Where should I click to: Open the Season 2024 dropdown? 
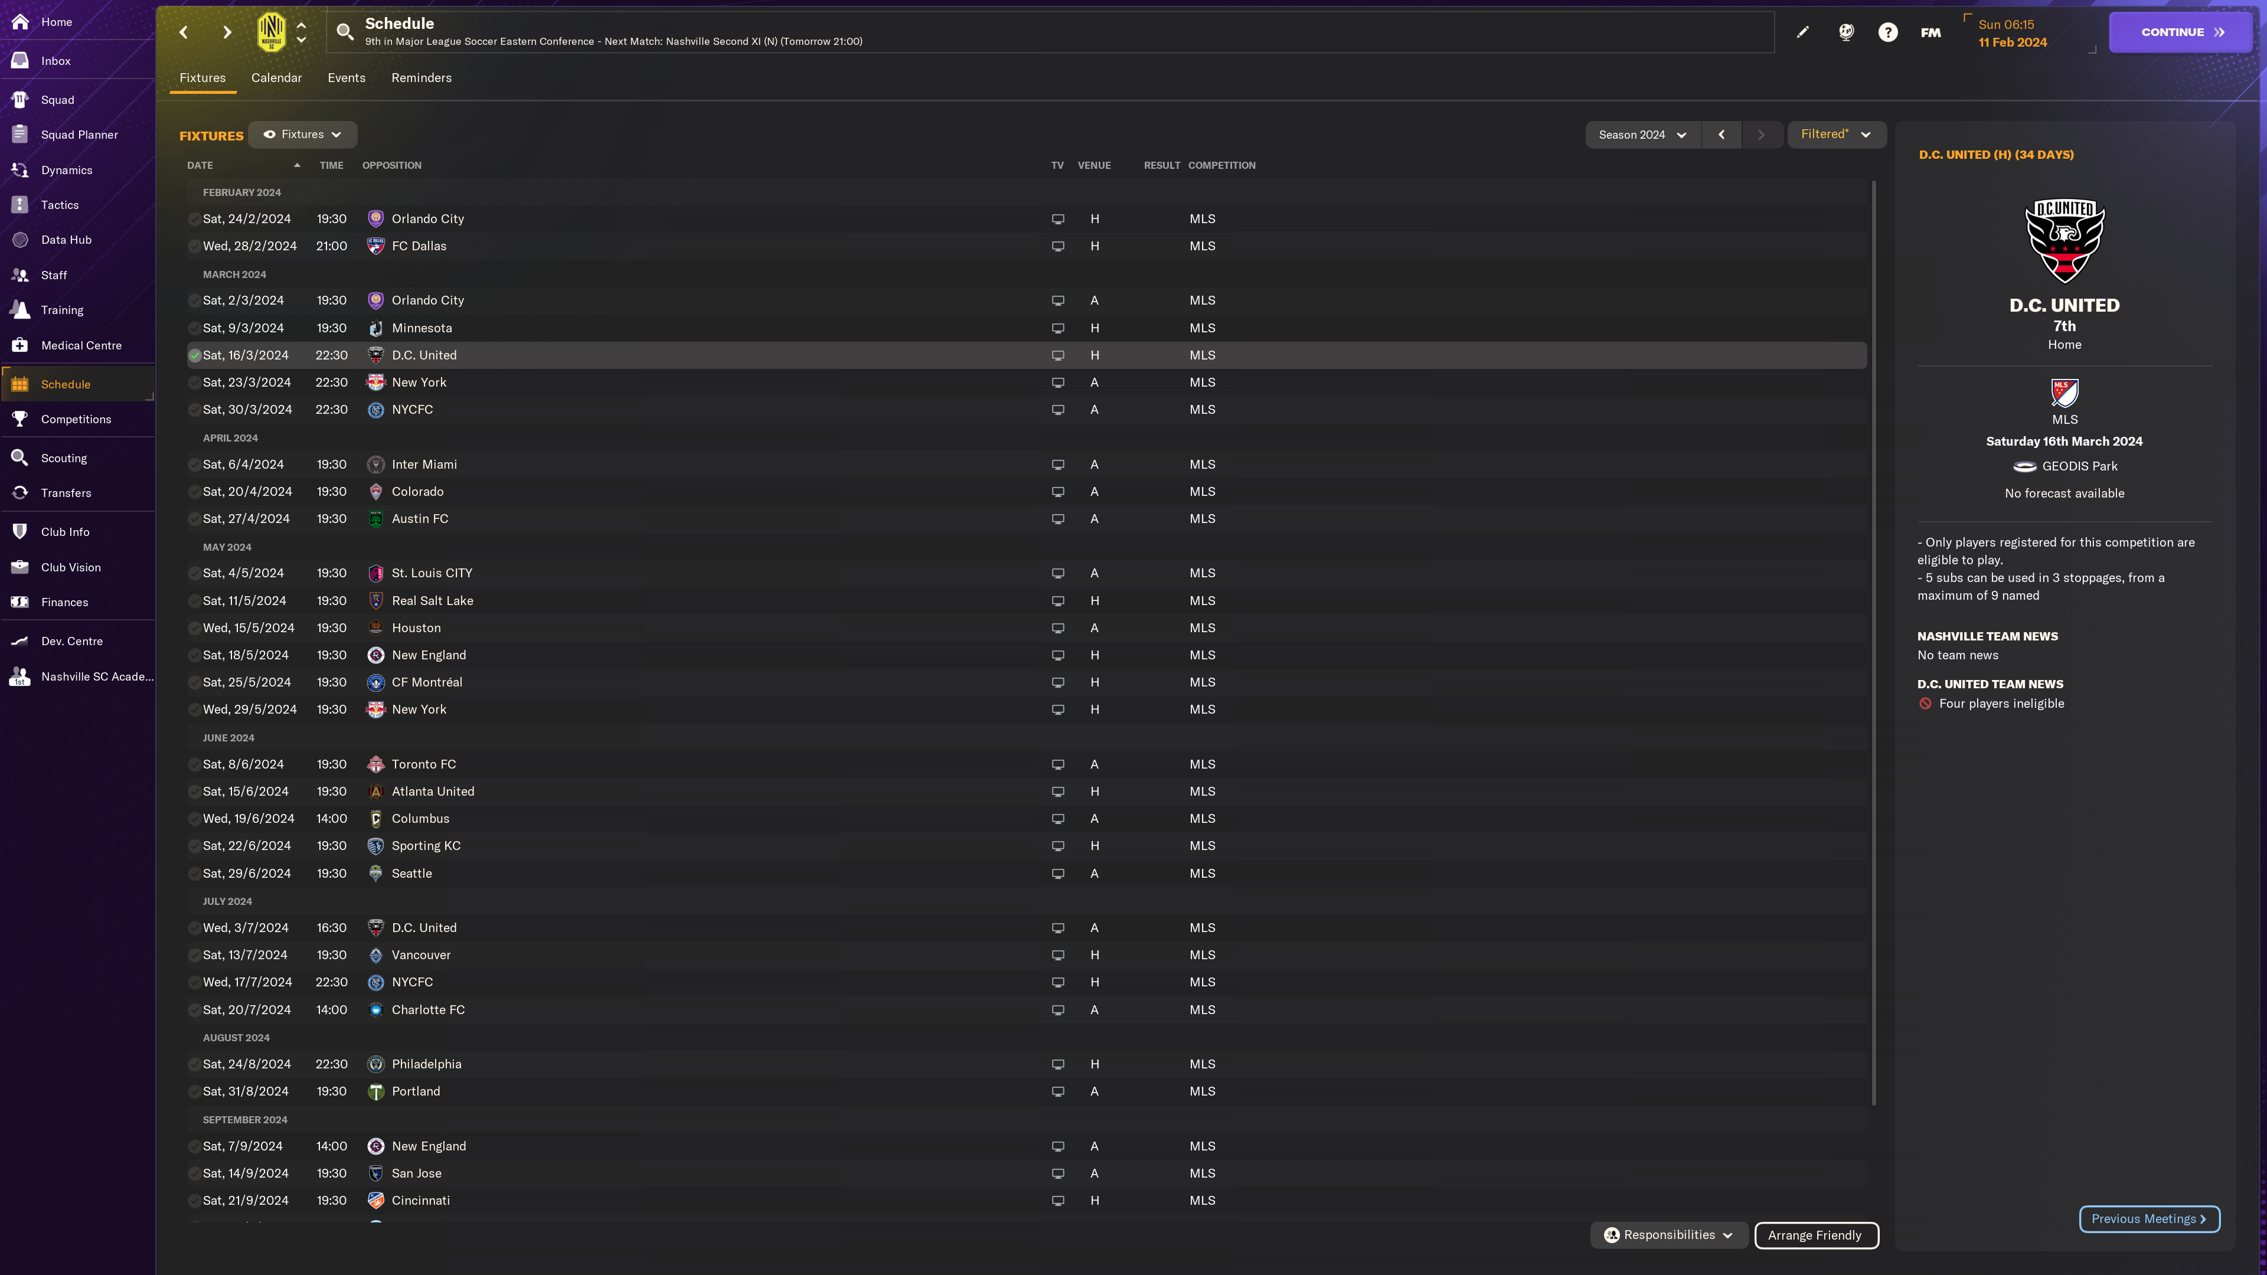[x=1642, y=135]
